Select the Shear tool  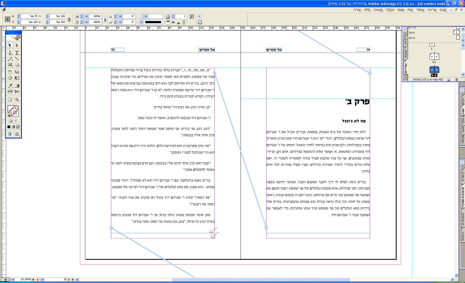tap(10, 78)
